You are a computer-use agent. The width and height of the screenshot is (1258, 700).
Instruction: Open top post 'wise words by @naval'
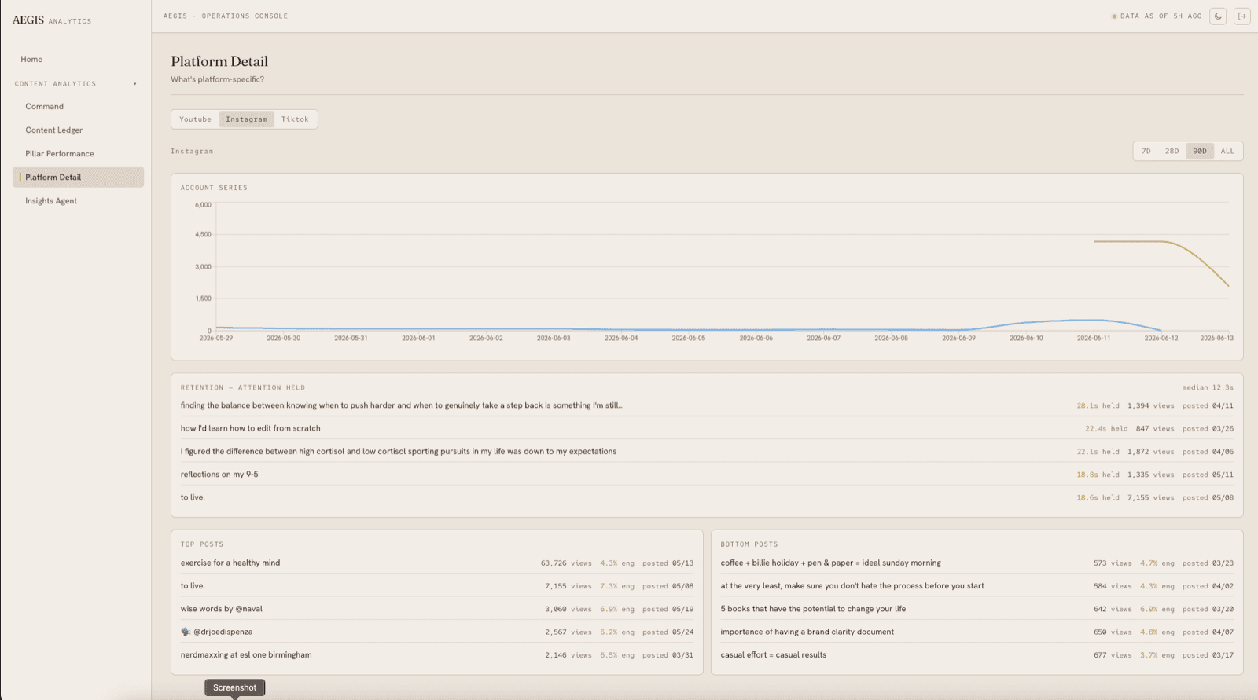tap(437, 609)
